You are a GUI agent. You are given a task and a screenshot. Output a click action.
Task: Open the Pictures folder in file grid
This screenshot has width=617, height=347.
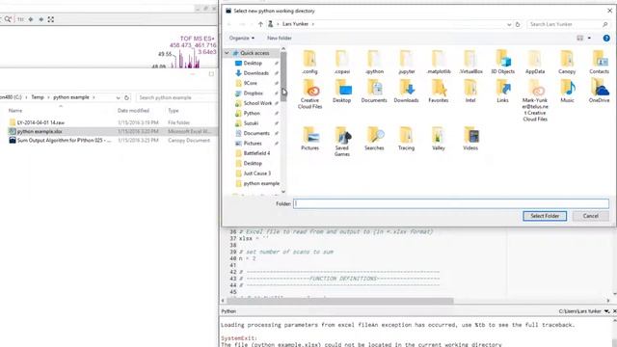(309, 139)
